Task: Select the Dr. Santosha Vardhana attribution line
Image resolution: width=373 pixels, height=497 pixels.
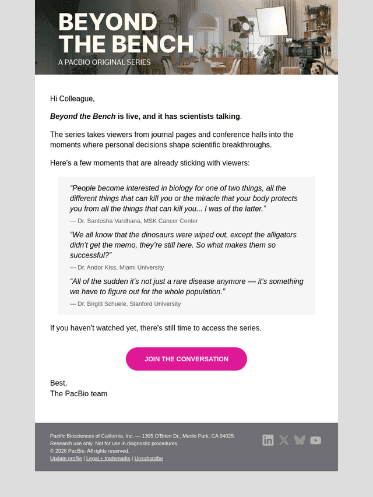Action: click(134, 221)
